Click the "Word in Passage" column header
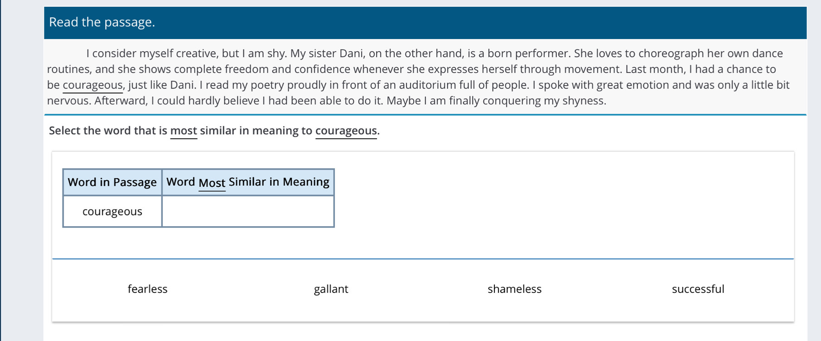The width and height of the screenshot is (821, 341). pyautogui.click(x=112, y=182)
